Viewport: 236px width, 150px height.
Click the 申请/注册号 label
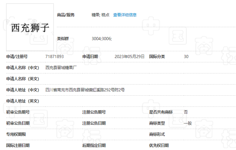[x=17, y=56]
